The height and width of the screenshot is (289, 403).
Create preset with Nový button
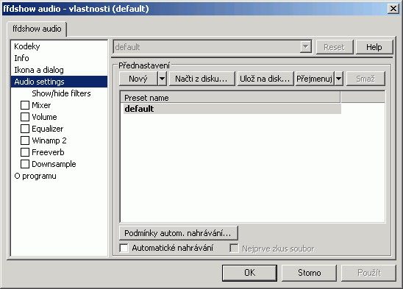[x=138, y=79]
